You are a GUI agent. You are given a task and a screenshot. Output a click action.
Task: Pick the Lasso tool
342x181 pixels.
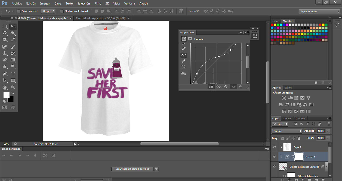[x=5, y=33]
